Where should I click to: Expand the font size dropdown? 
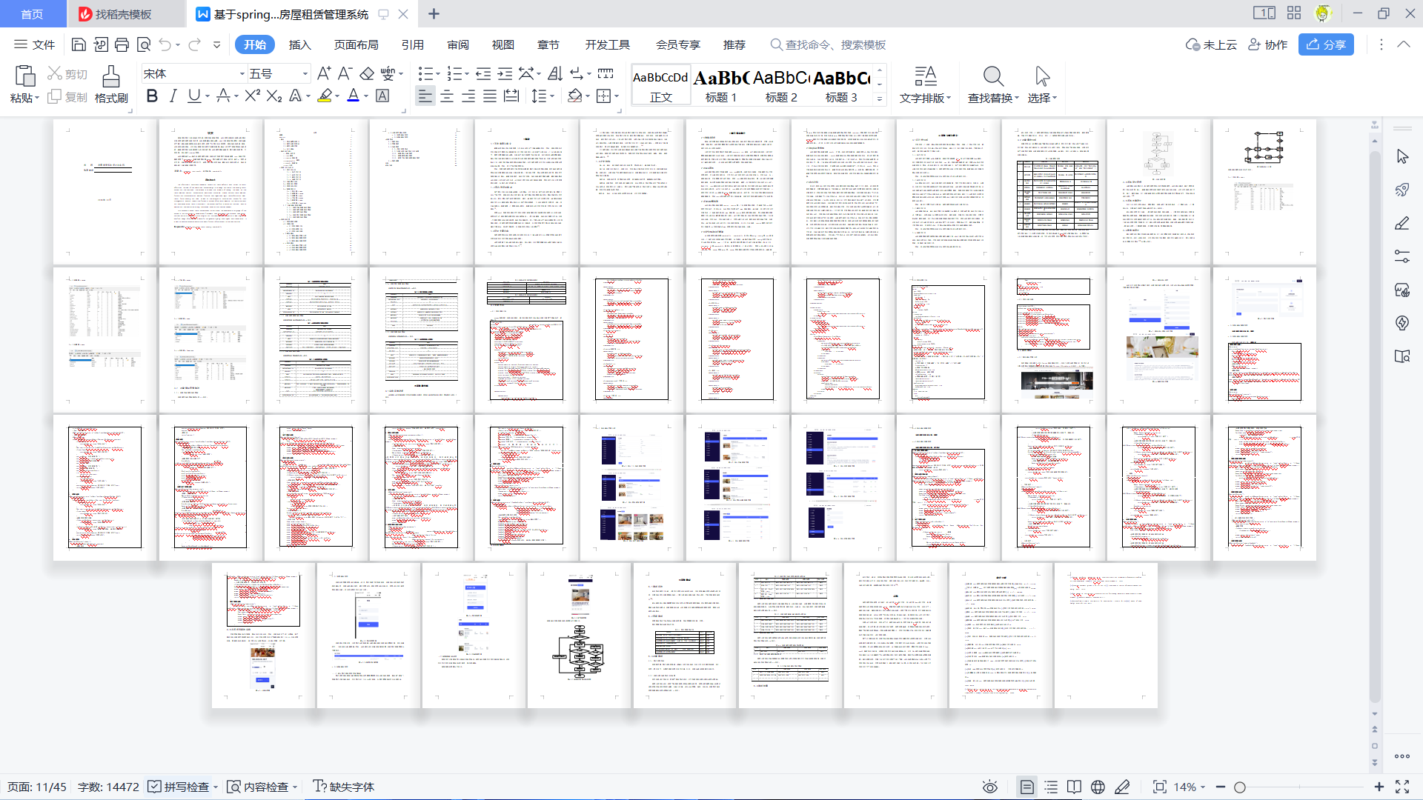pyautogui.click(x=305, y=74)
